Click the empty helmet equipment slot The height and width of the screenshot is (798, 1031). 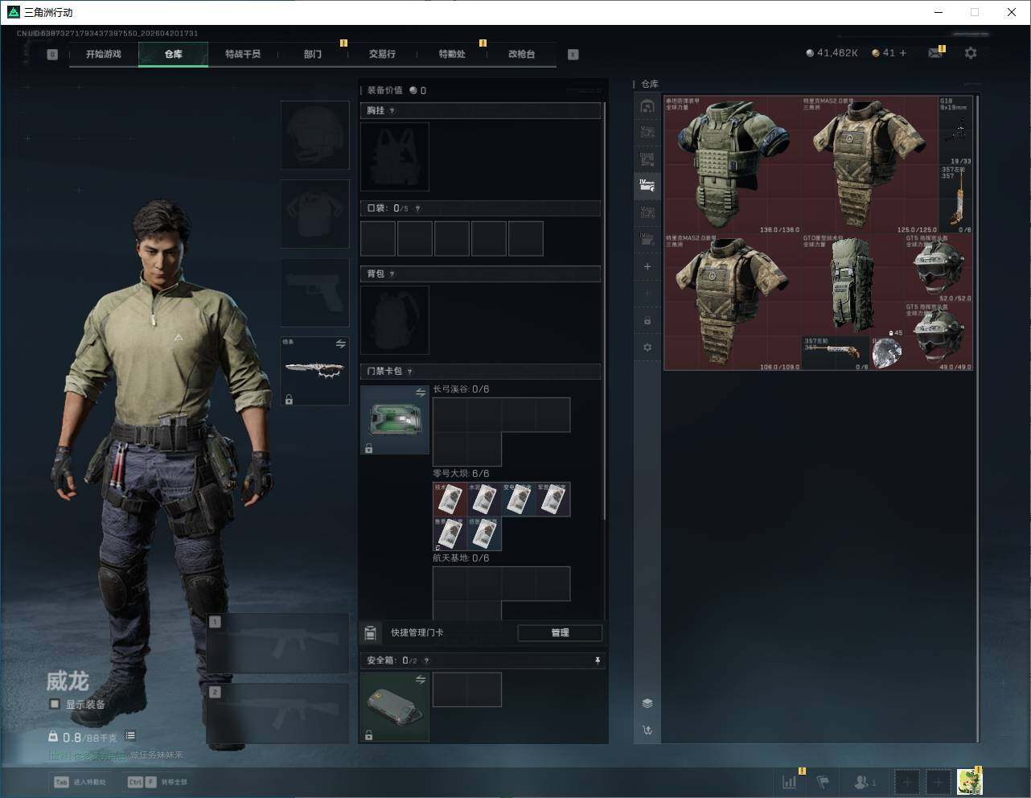tap(315, 135)
